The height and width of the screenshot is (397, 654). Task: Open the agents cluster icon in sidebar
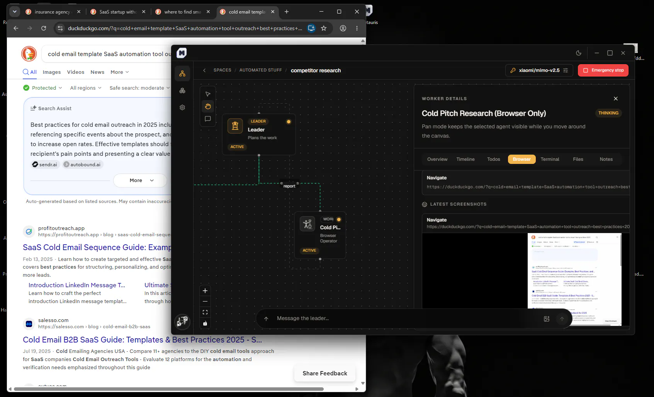[182, 90]
